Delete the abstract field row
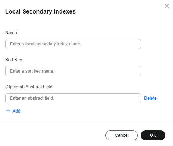The image size is (173, 146). [150, 98]
